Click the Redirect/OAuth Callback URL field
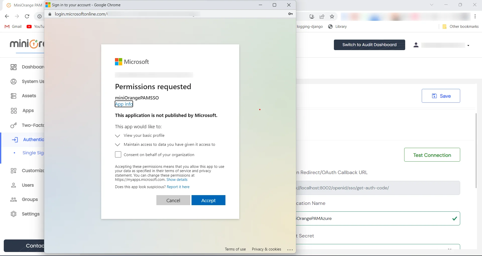The width and height of the screenshot is (482, 256). pyautogui.click(x=377, y=188)
